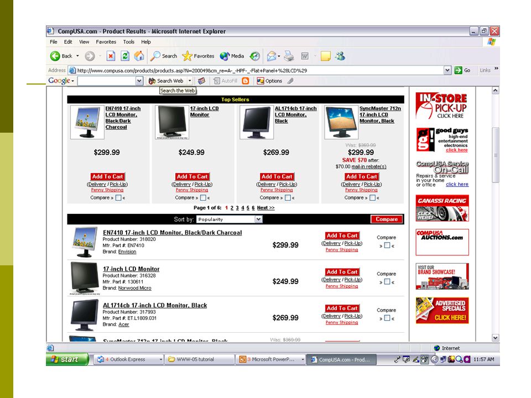Tick Compare checkbox in Norwood Micro row
The height and width of the screenshot is (398, 531).
387,282
